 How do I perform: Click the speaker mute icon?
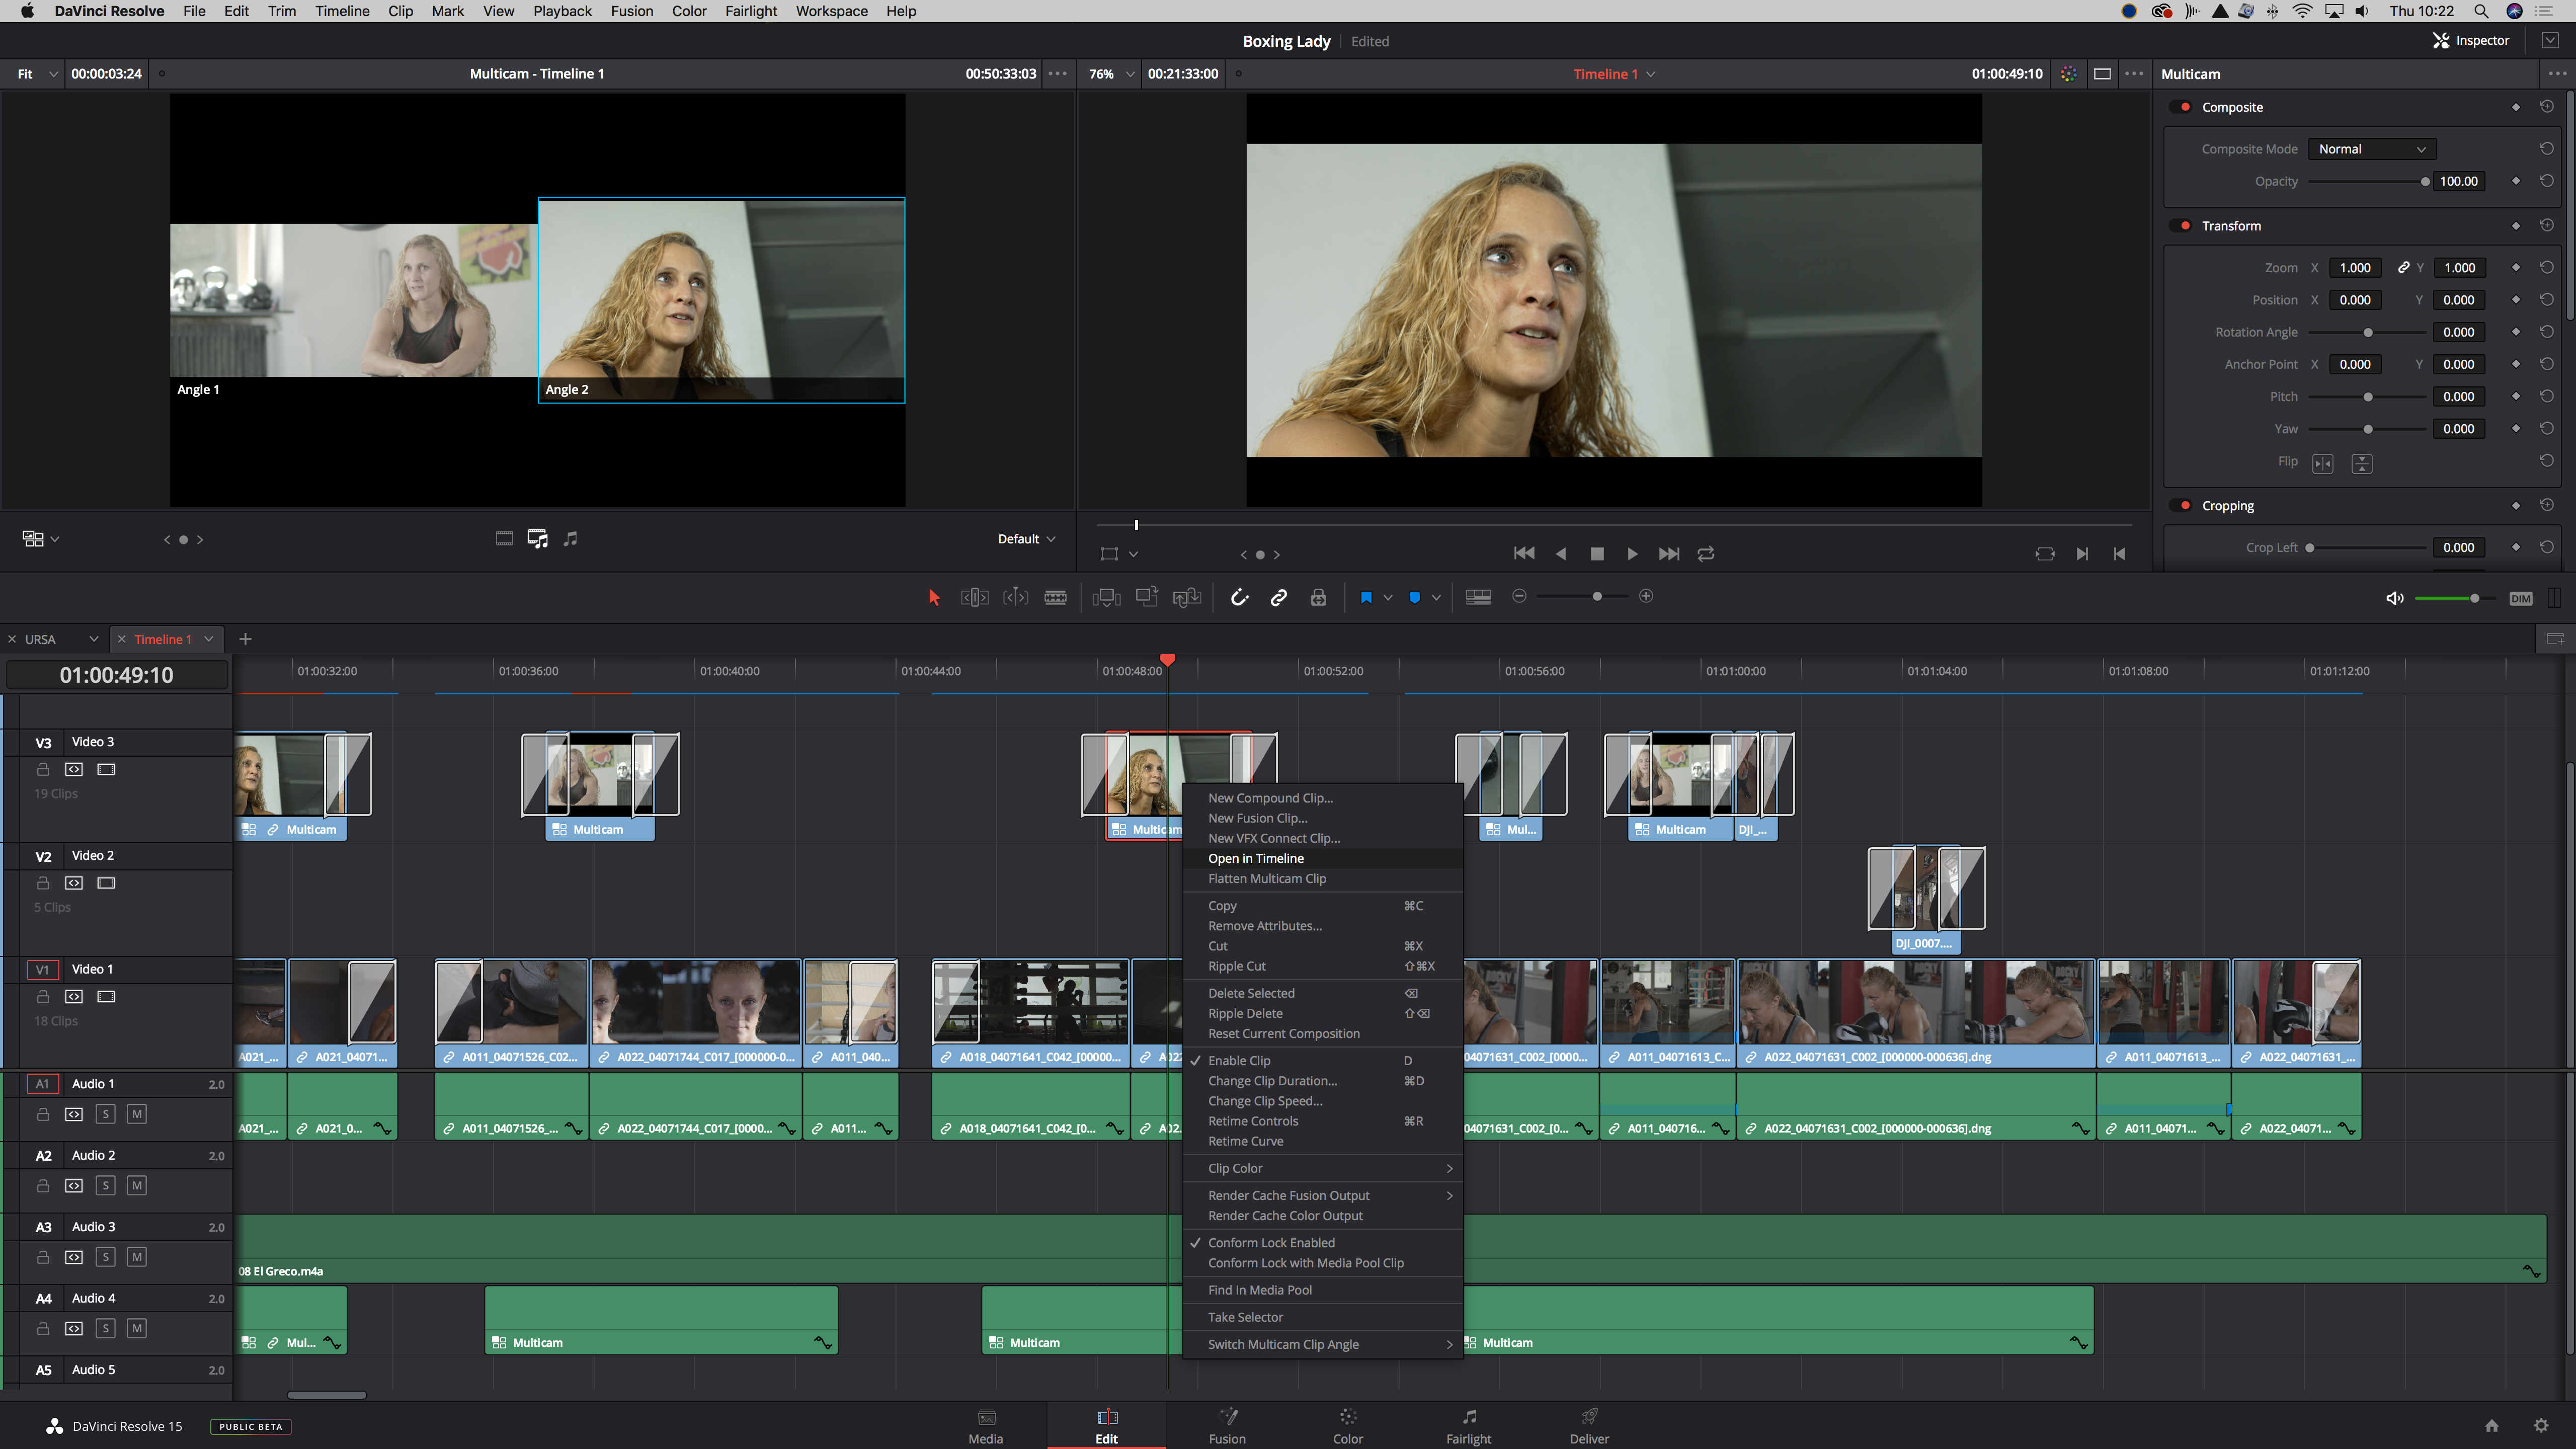point(2394,598)
